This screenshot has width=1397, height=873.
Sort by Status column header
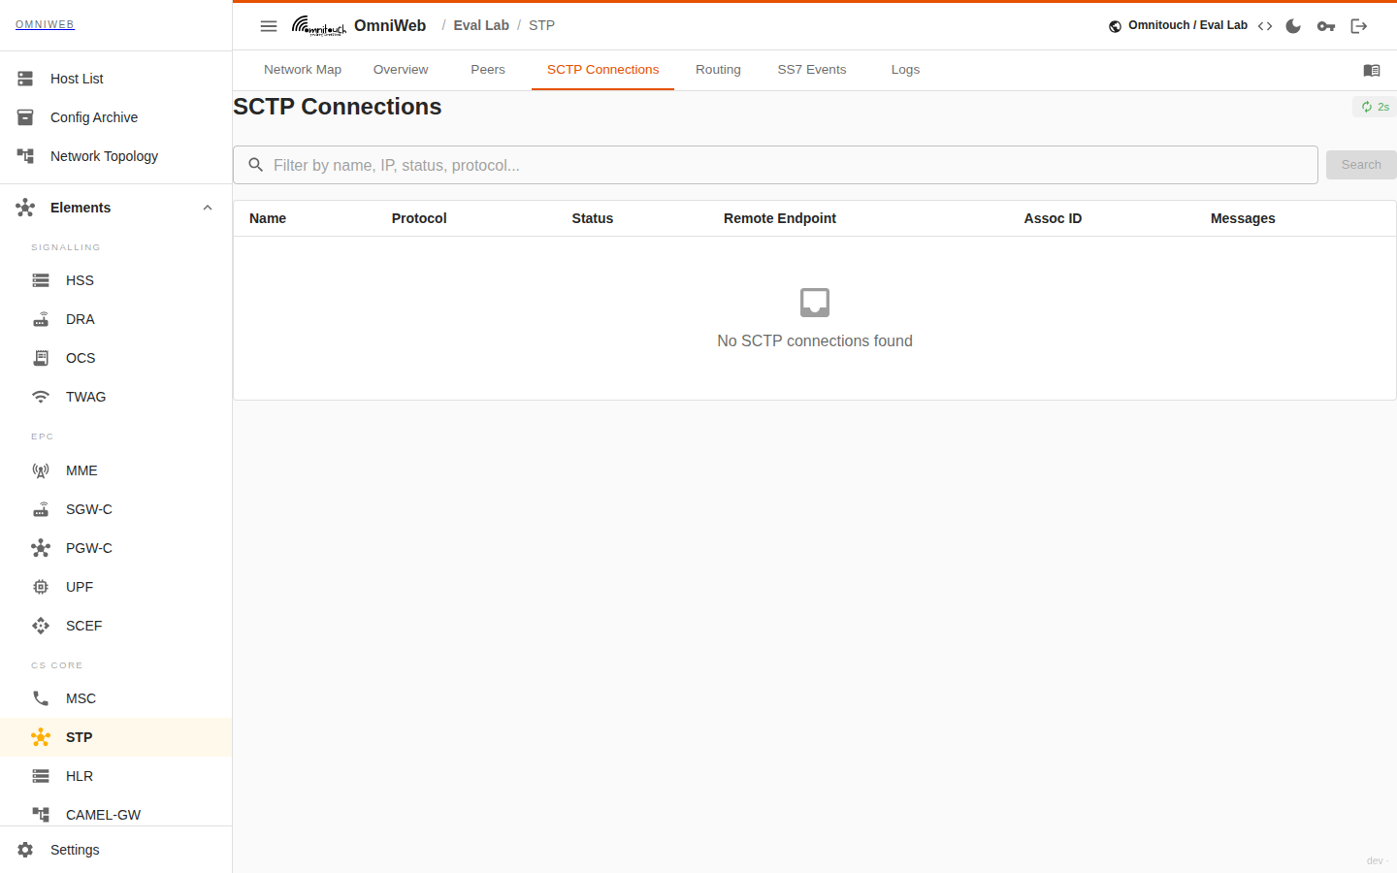[593, 218]
